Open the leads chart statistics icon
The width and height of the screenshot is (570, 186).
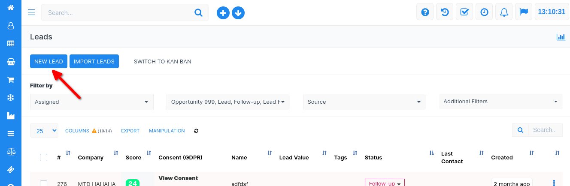(x=561, y=37)
